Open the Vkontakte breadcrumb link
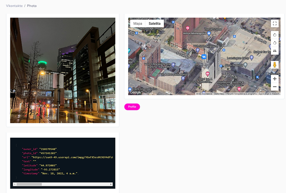Viewport: 286px width, 193px height. coord(14,5)
